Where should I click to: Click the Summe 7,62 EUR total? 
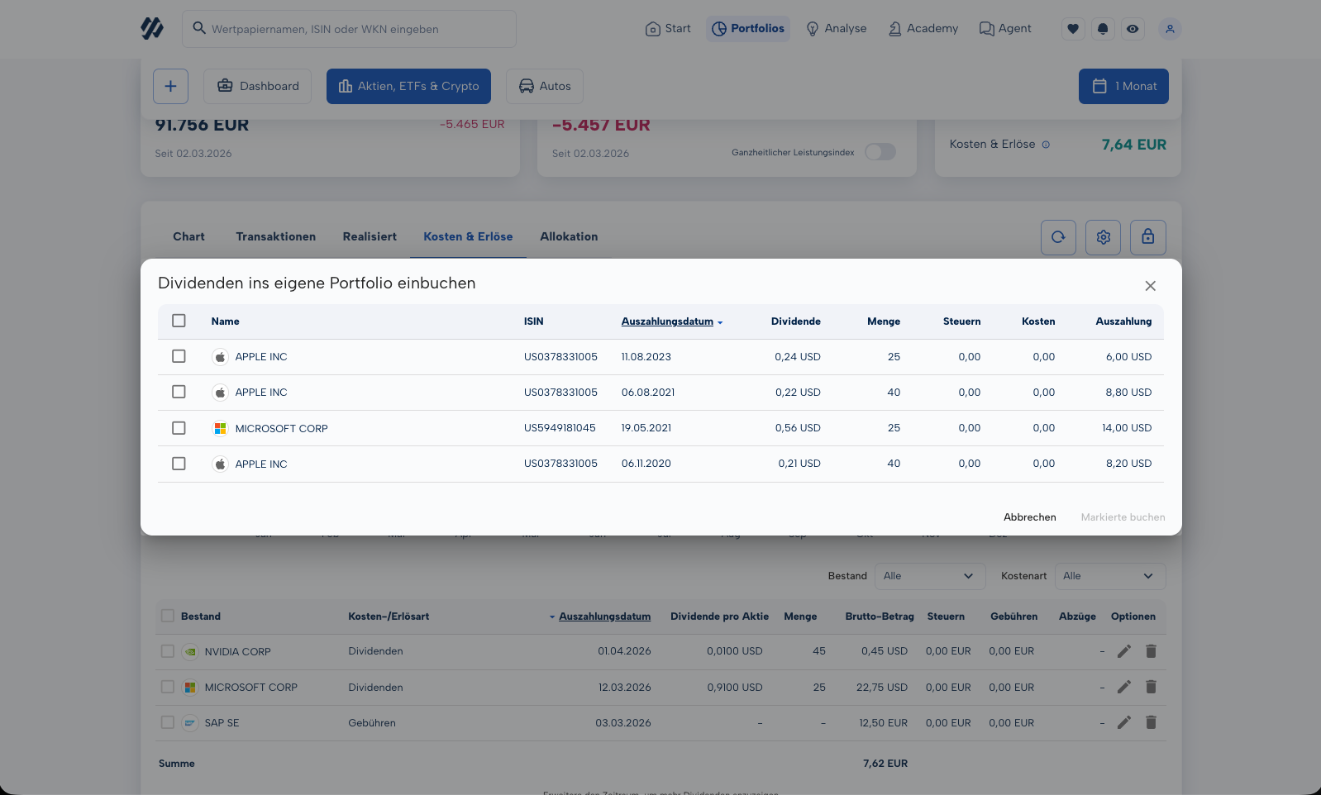pyautogui.click(x=885, y=764)
